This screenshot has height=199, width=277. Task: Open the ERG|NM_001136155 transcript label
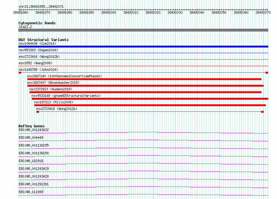click(x=34, y=145)
